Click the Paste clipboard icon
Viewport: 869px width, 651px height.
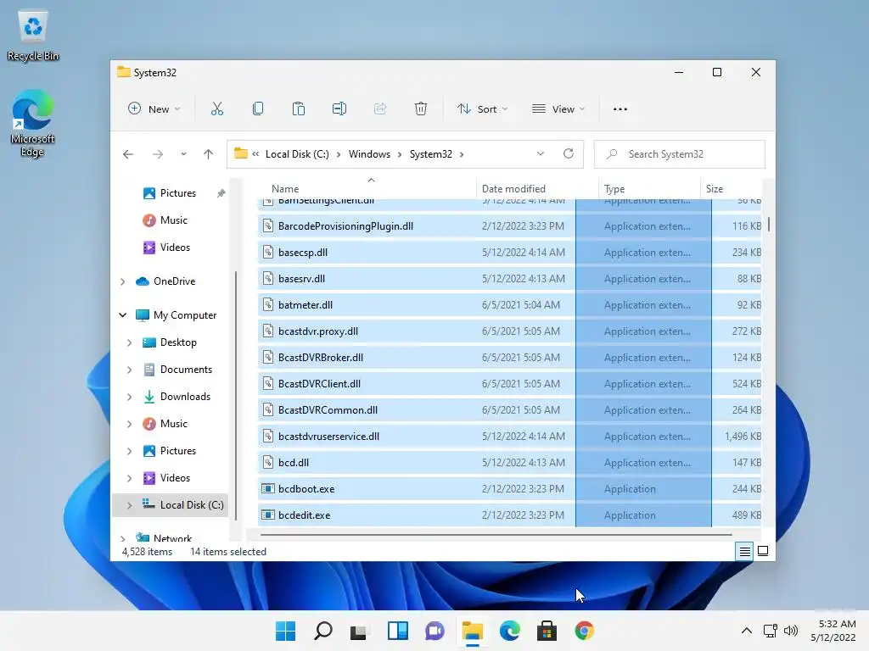[x=298, y=109]
